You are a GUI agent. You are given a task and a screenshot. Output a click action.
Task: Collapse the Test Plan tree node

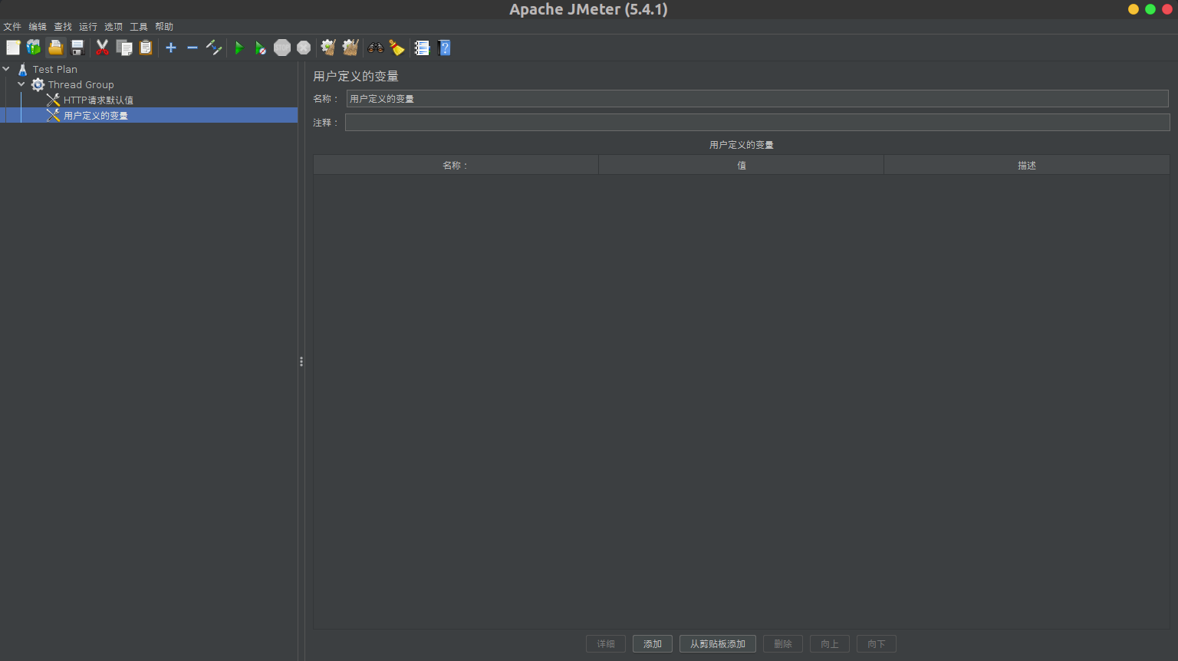(x=6, y=69)
